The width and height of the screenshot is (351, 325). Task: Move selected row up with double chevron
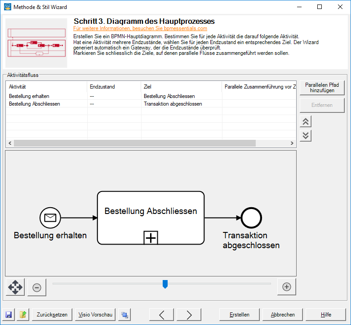tap(306, 121)
